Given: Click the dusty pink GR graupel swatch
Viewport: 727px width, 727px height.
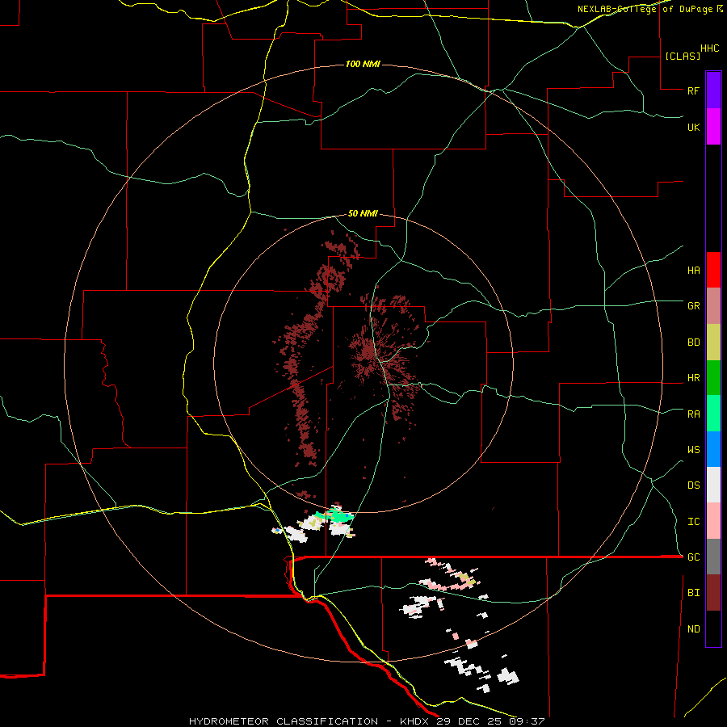Looking at the screenshot, I should [713, 306].
